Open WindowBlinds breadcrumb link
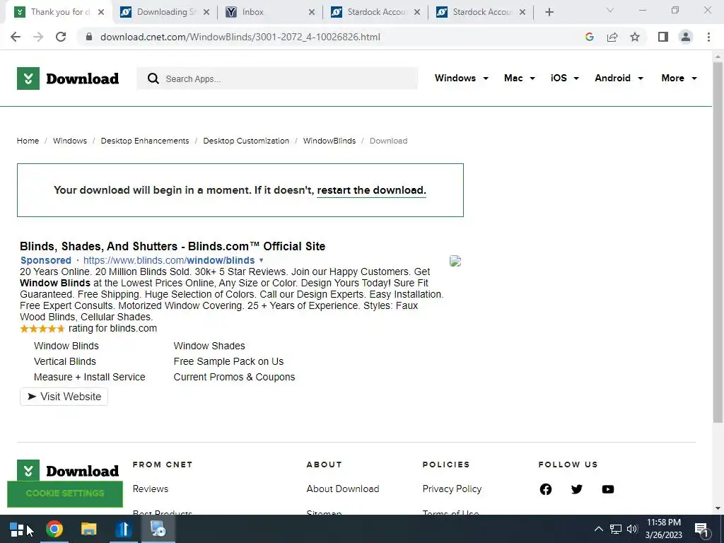The height and width of the screenshot is (543, 724). [329, 141]
